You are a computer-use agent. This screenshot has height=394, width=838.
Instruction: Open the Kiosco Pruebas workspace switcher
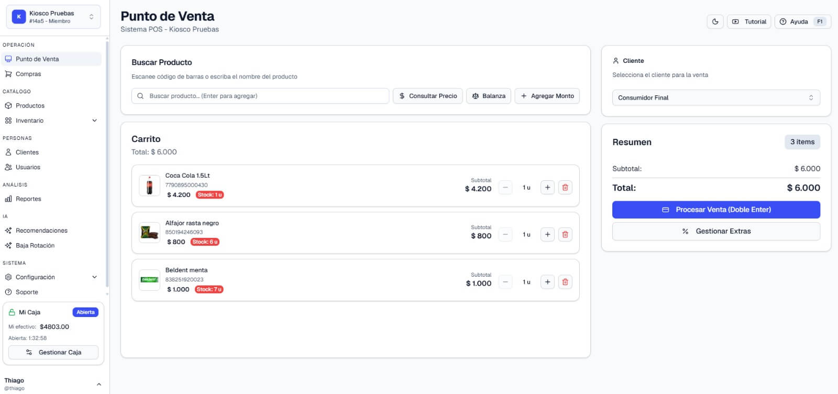tap(53, 17)
